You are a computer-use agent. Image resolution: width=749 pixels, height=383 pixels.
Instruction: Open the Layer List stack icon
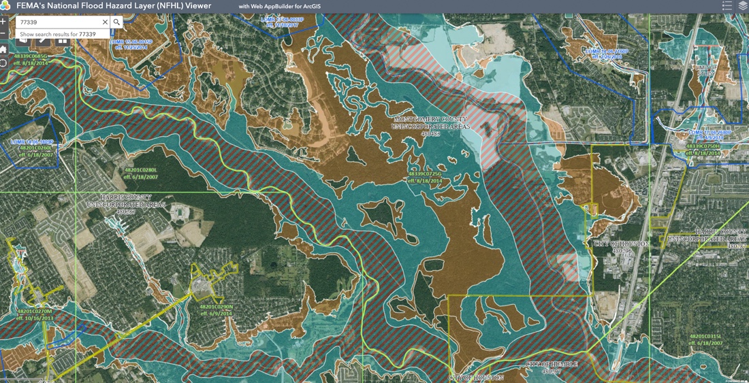pyautogui.click(x=742, y=5)
